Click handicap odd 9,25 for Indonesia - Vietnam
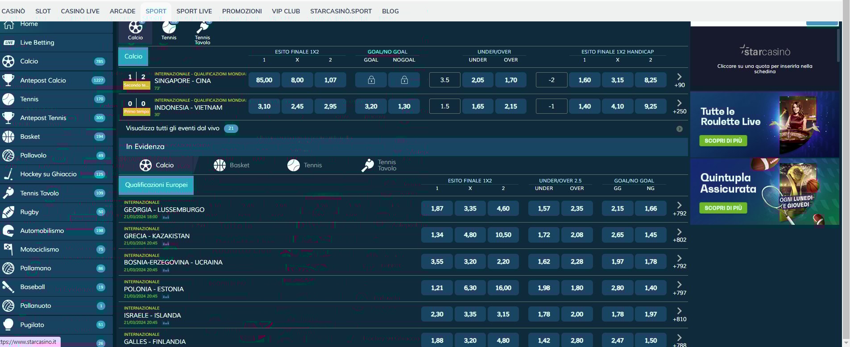The image size is (850, 347). coord(651,106)
